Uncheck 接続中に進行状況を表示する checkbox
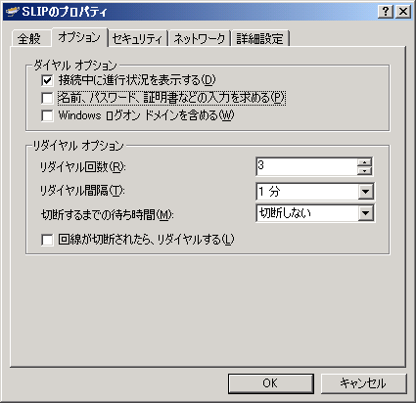The height and width of the screenshot is (403, 416). (47, 80)
